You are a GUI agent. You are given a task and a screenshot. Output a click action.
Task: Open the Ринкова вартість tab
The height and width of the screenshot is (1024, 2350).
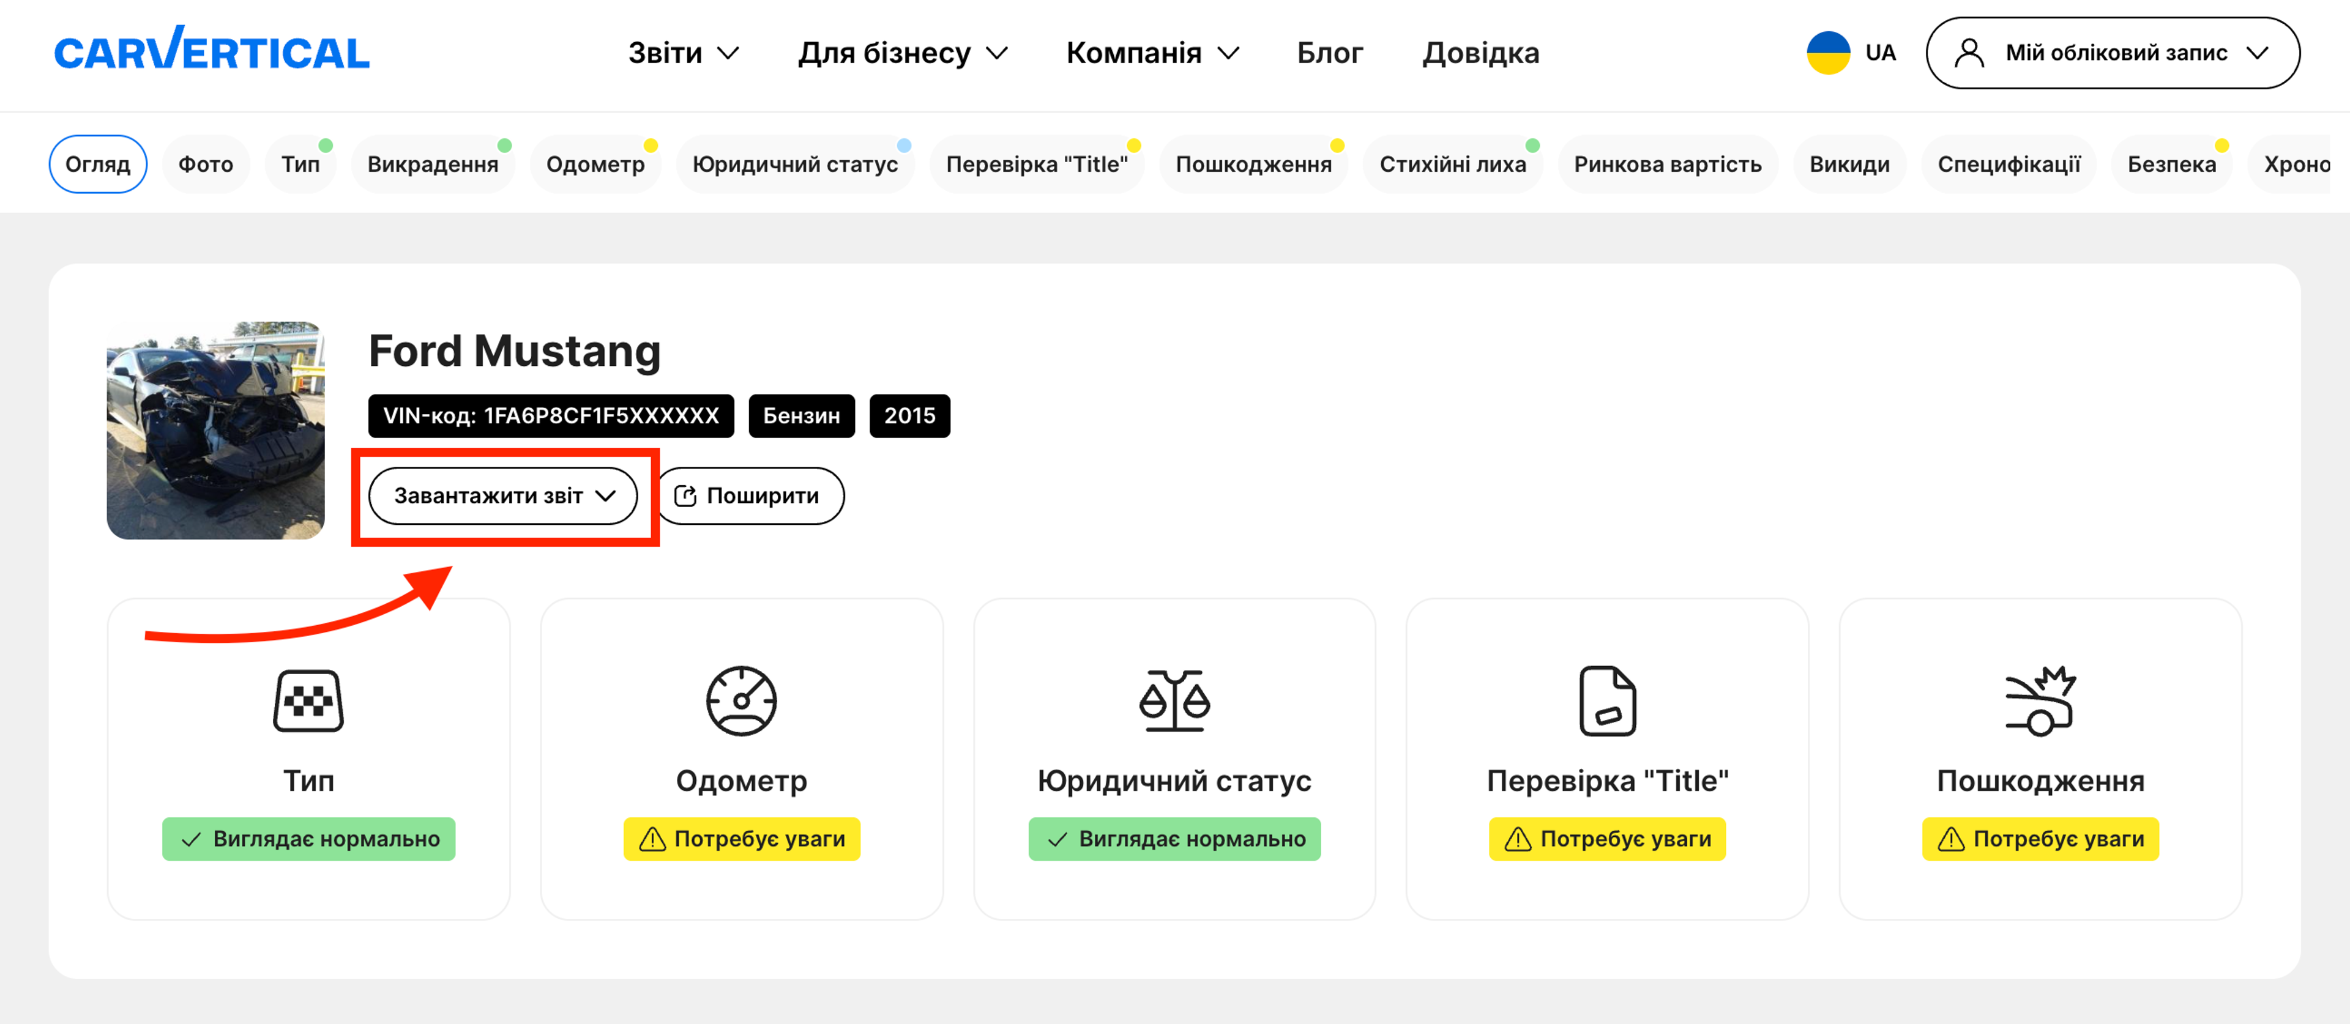(1668, 164)
